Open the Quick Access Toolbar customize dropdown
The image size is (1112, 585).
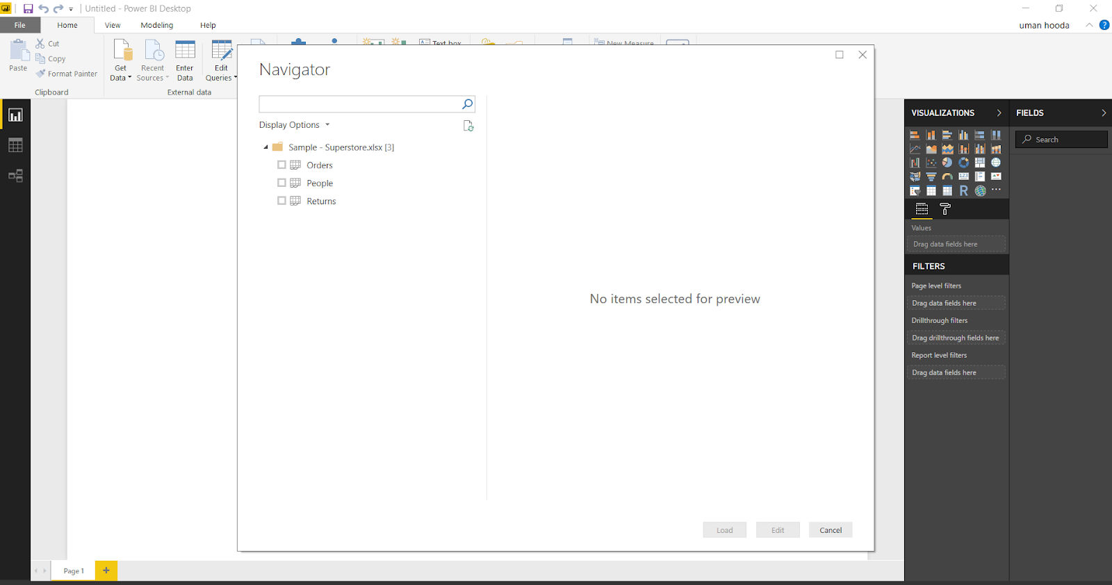(x=71, y=10)
